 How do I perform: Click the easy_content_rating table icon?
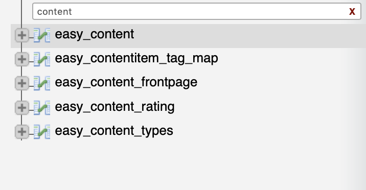coord(42,108)
